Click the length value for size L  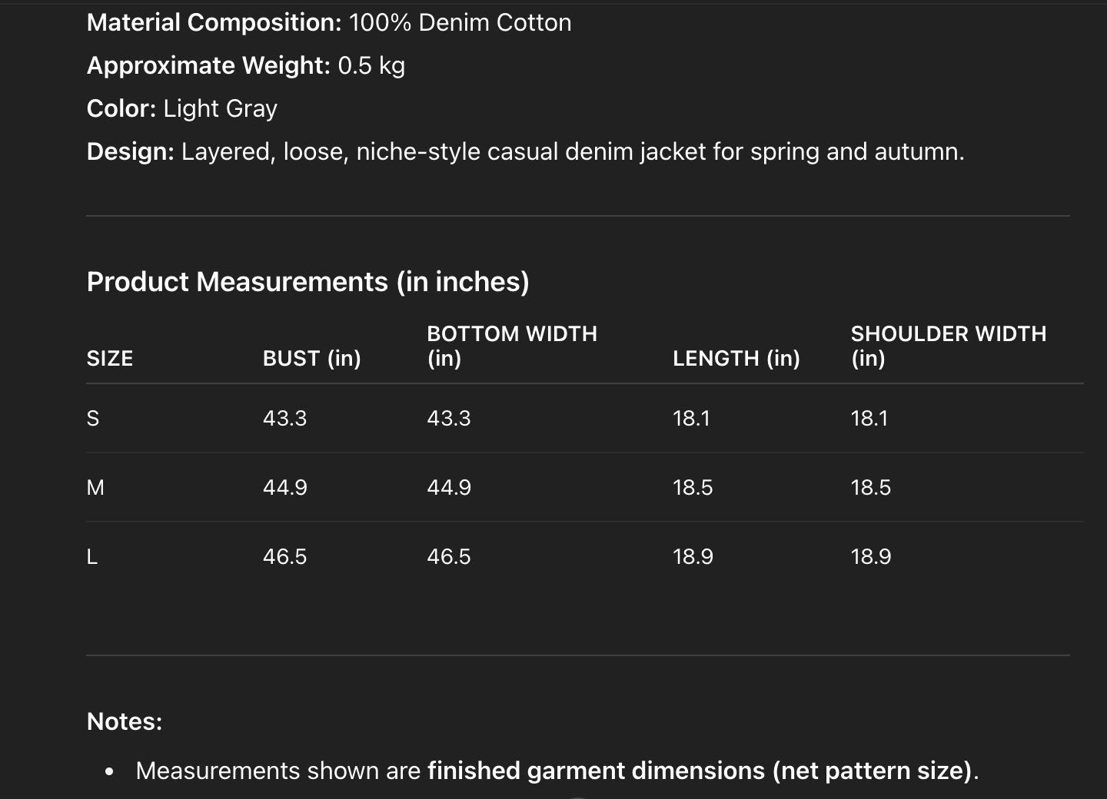(x=693, y=557)
